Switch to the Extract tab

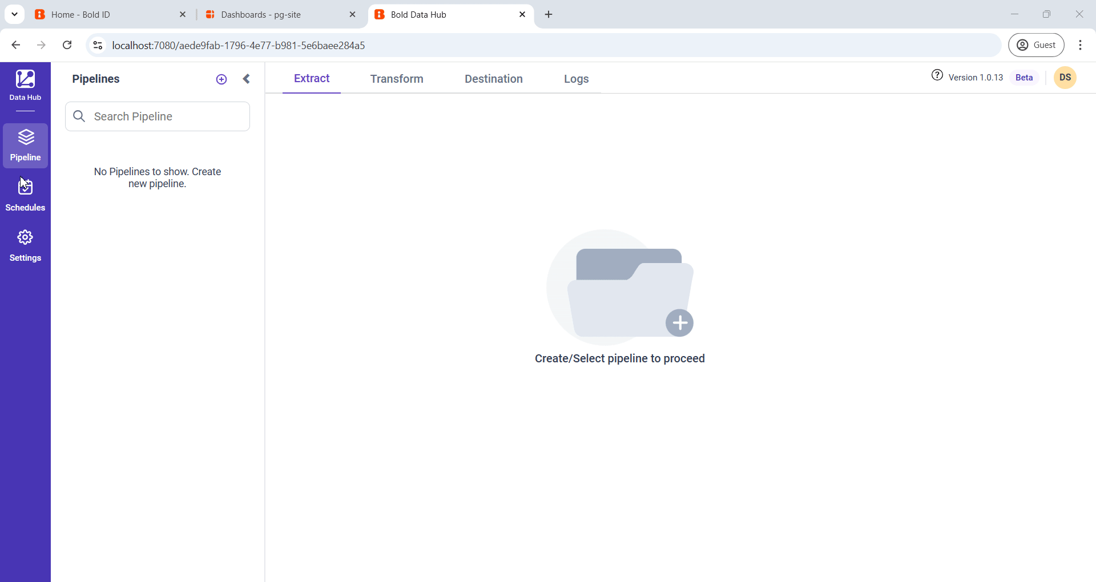[312, 79]
